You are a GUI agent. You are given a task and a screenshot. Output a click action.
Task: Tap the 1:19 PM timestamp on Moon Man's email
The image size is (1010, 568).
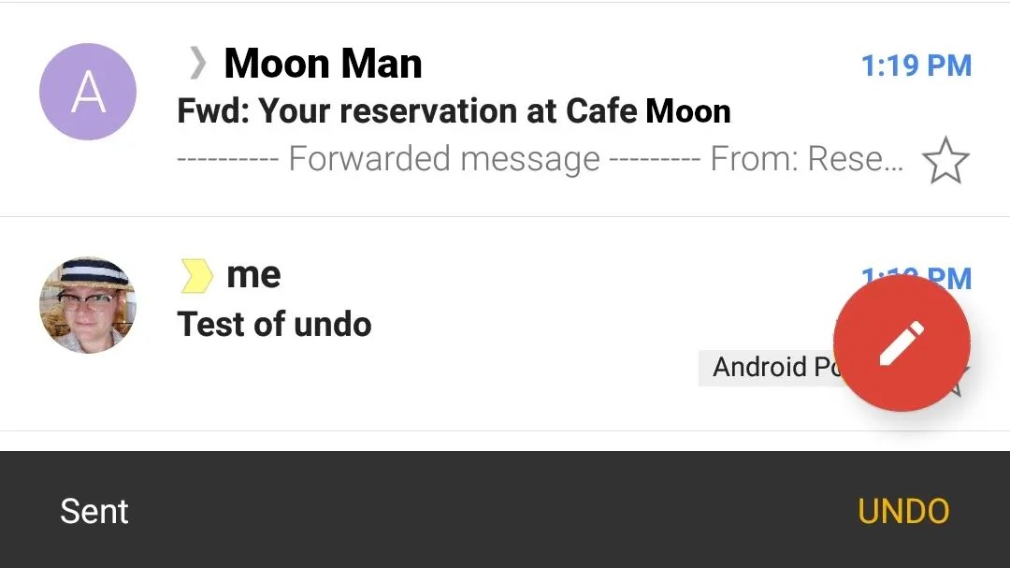coord(916,66)
